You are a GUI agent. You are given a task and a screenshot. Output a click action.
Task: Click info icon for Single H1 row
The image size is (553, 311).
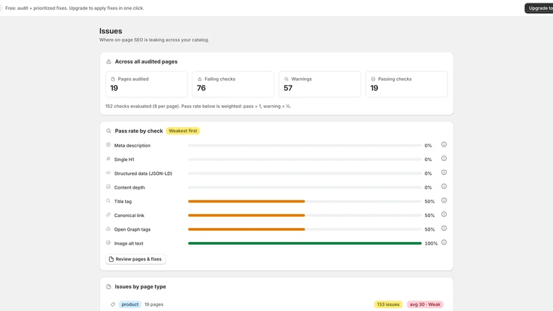(x=444, y=159)
